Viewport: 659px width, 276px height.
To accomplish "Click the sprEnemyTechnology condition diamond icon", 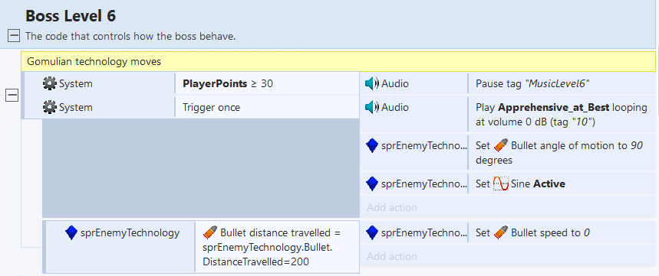I will (71, 232).
